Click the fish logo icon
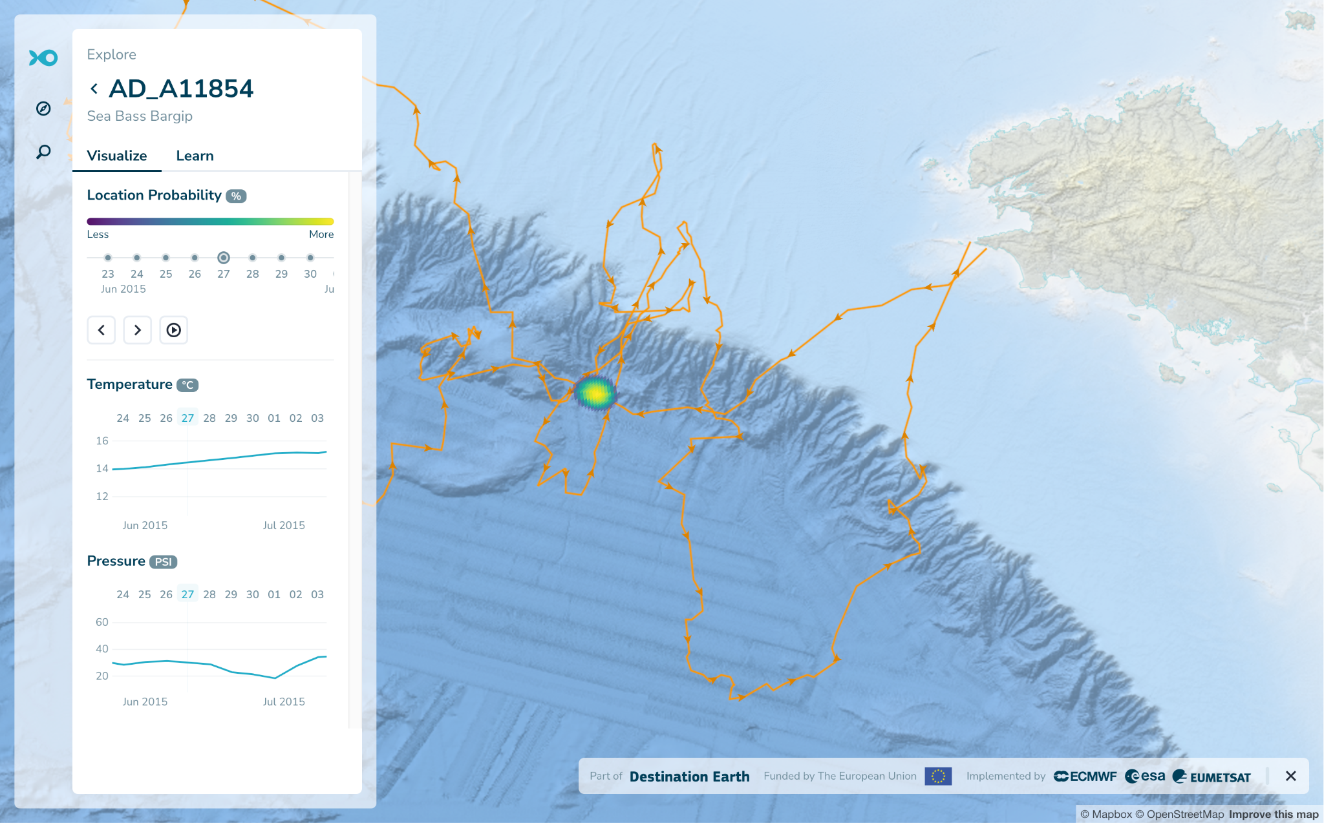The image size is (1324, 823). 43,58
